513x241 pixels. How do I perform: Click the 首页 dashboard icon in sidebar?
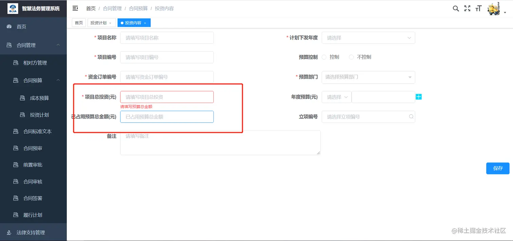9,26
